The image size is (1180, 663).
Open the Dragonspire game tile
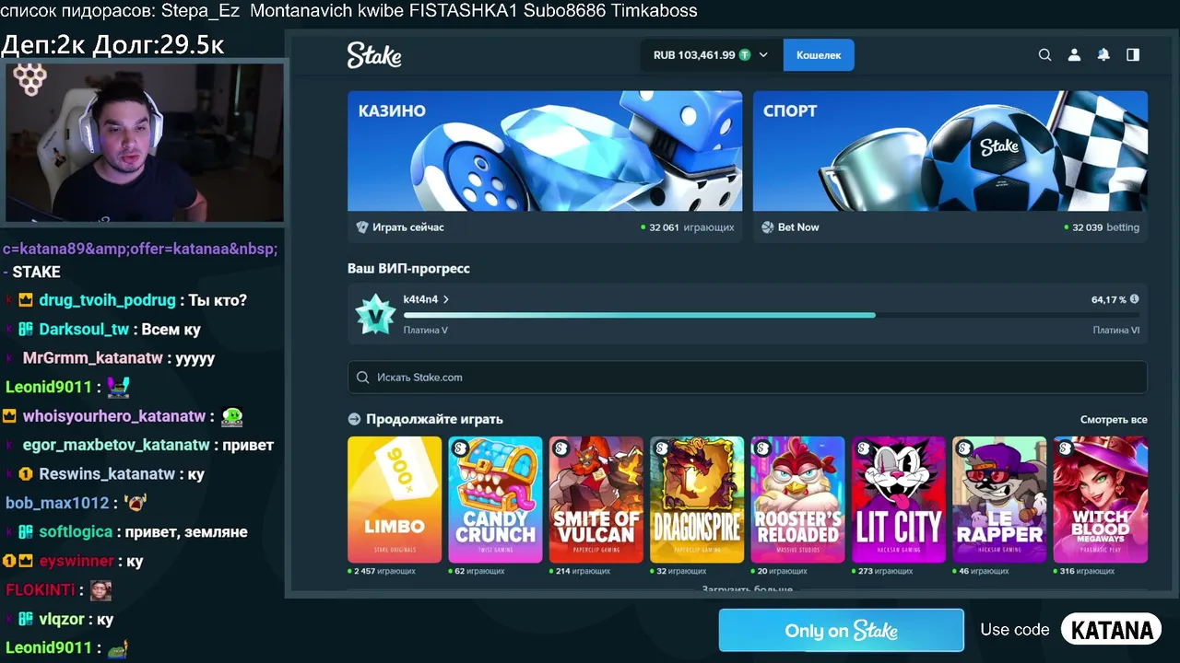[697, 499]
